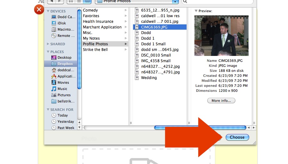Viewport: 288px width, 164px height.
Task: Select file 6535_12...955_n.jpg
Action: pyautogui.click(x=160, y=10)
